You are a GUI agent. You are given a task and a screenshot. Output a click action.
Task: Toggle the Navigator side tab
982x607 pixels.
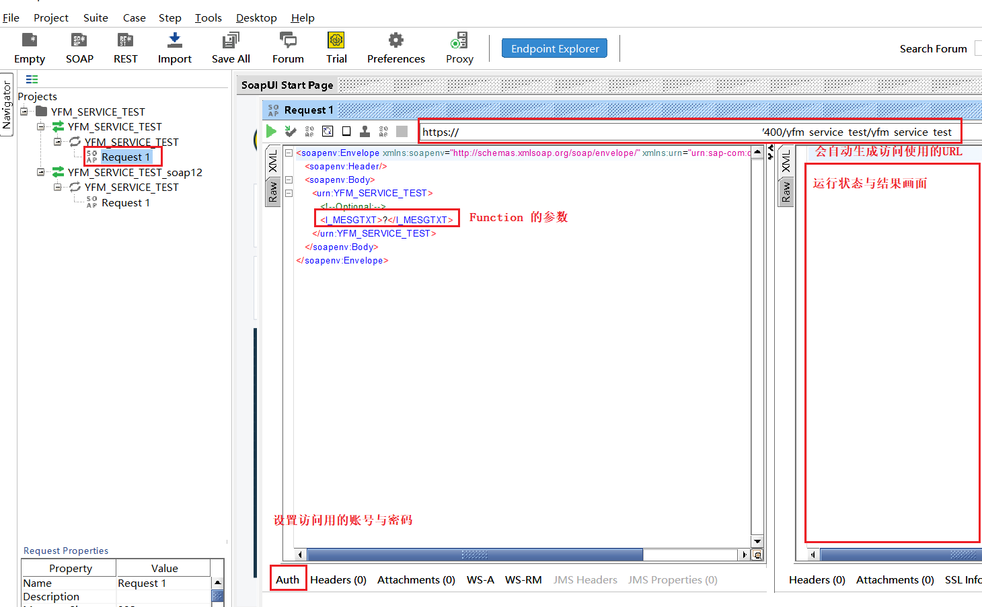point(7,104)
